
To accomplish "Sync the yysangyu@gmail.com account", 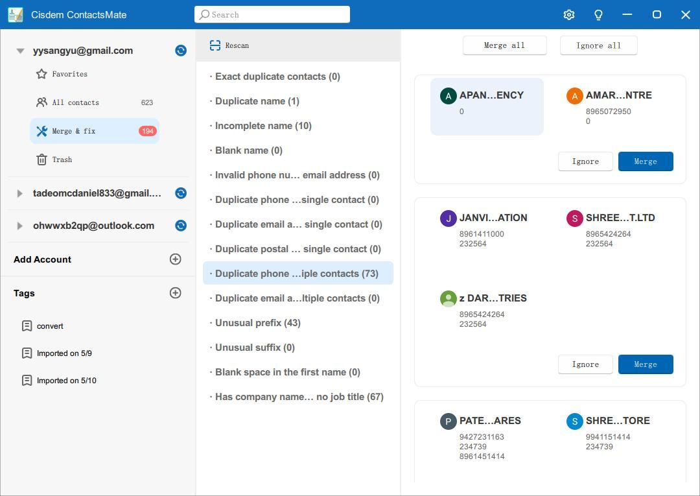I will tap(180, 51).
